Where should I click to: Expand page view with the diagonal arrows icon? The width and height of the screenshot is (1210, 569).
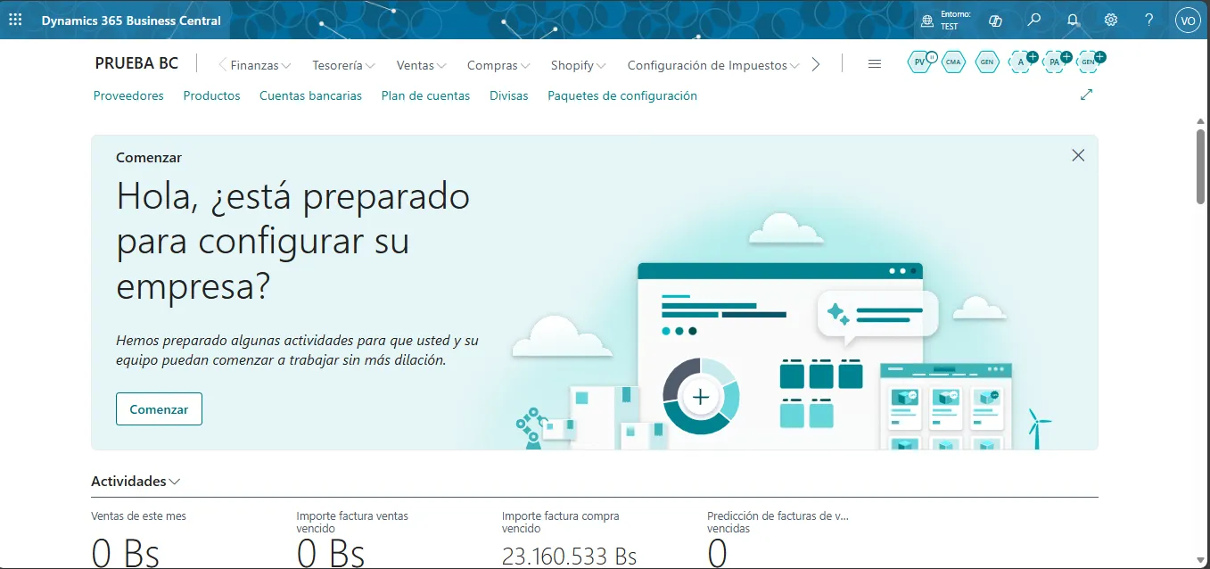point(1086,95)
